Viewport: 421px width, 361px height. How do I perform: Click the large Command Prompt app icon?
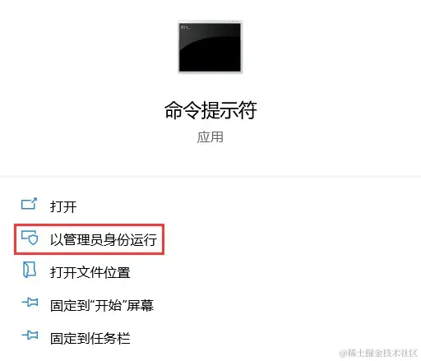[x=210, y=47]
